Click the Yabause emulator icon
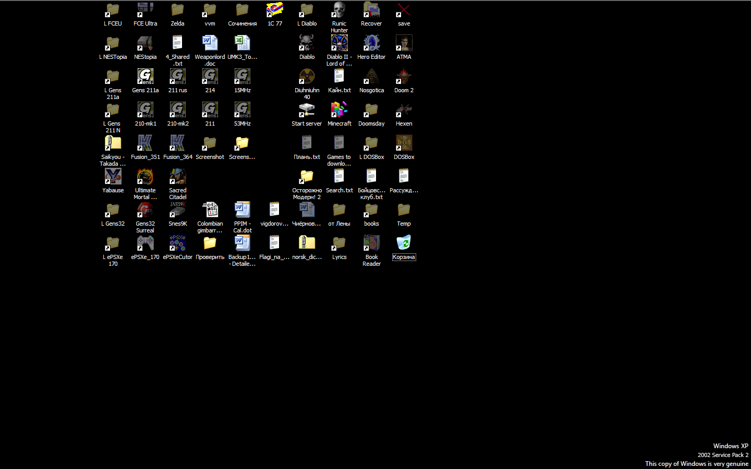 click(x=113, y=177)
